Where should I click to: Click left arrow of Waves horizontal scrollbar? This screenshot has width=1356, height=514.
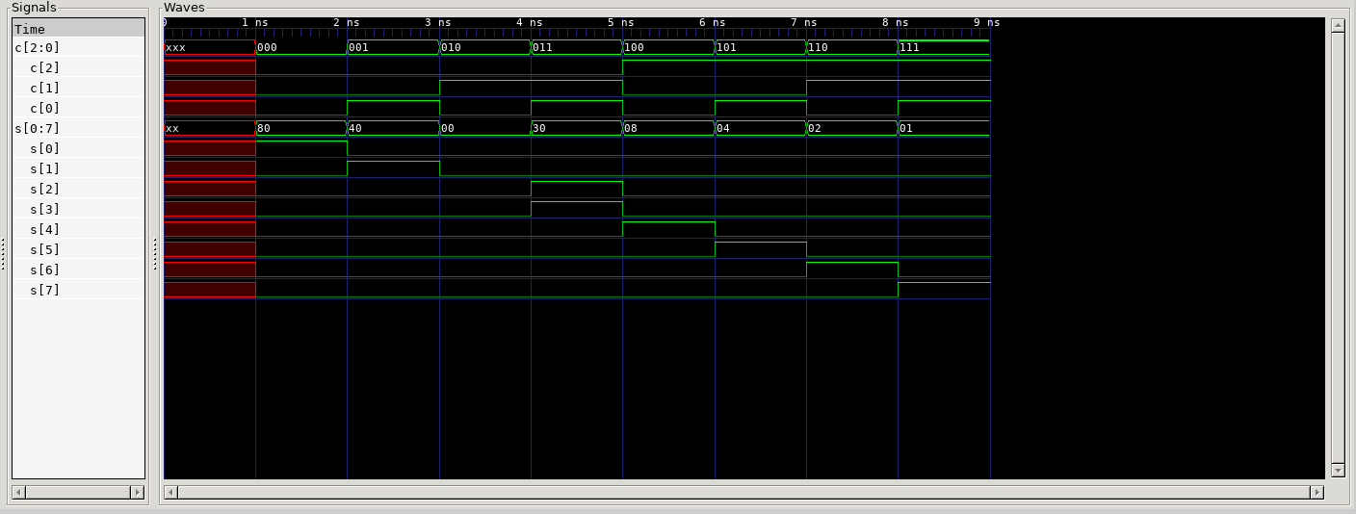pyautogui.click(x=171, y=492)
